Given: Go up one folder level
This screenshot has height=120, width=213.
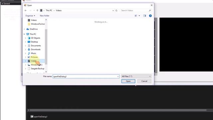Looking at the screenshot, I should tap(37, 10).
